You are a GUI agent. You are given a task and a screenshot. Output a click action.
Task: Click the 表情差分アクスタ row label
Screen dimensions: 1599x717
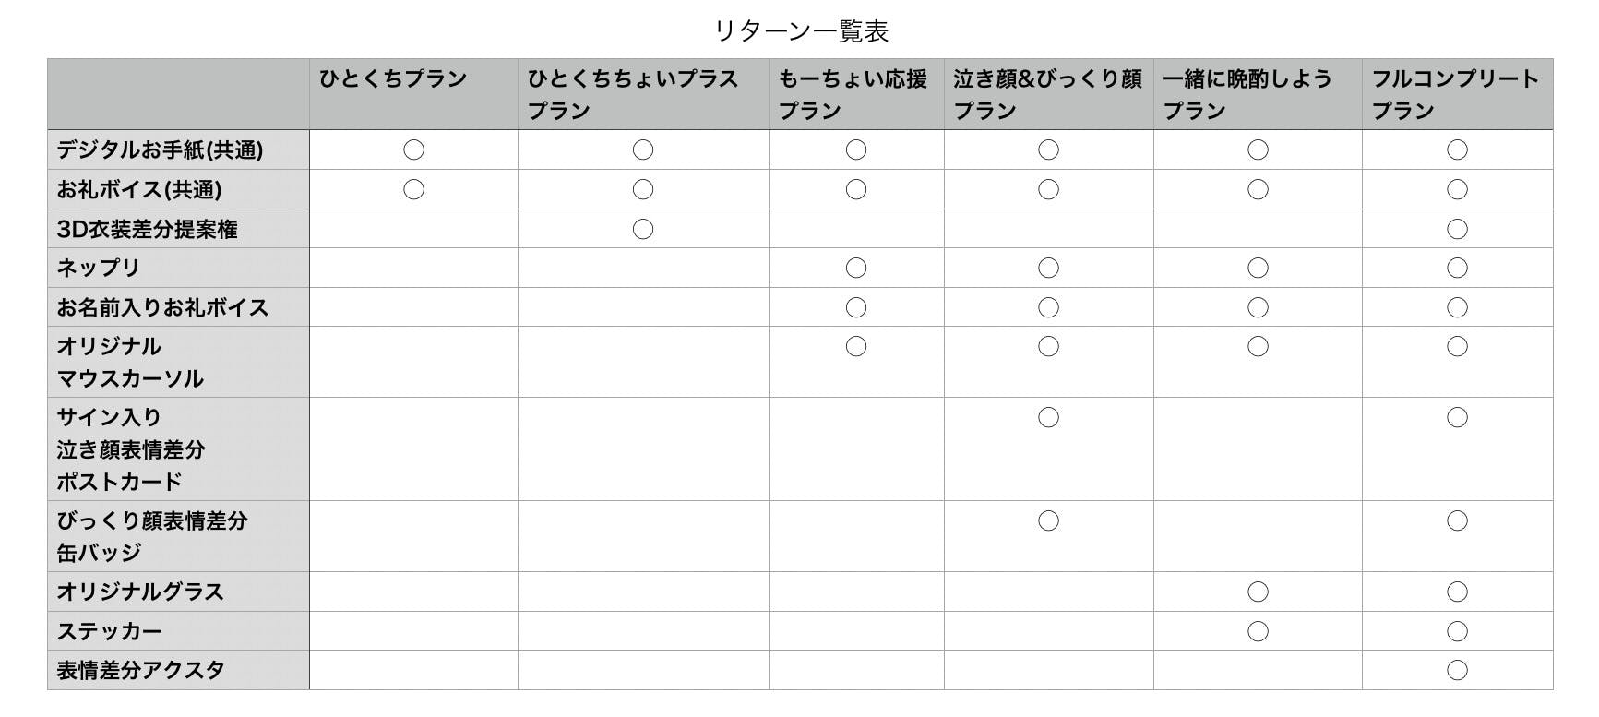pyautogui.click(x=140, y=670)
